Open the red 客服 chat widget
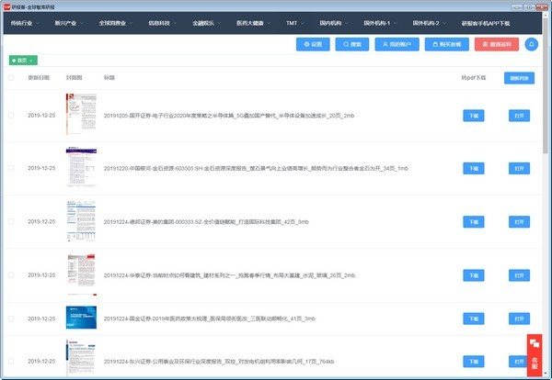This screenshot has height=380, width=552. 535,354
